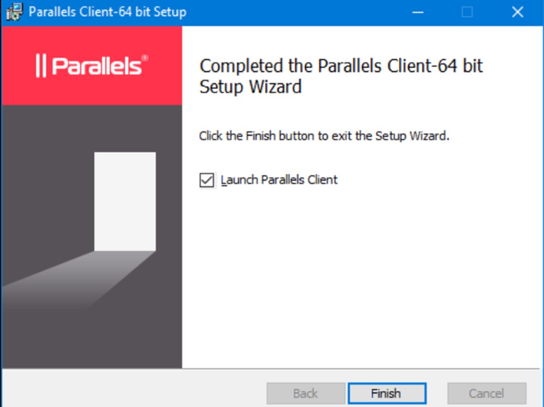Uncheck the Launch Parallels Client checkbox
This screenshot has height=407, width=544.
click(x=207, y=180)
